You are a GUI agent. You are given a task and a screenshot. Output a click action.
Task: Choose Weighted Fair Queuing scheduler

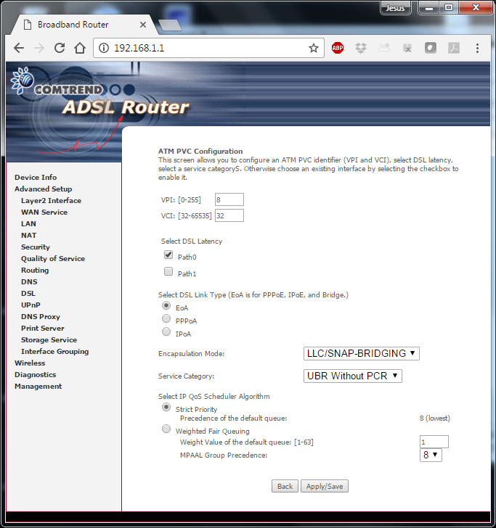pyautogui.click(x=166, y=429)
